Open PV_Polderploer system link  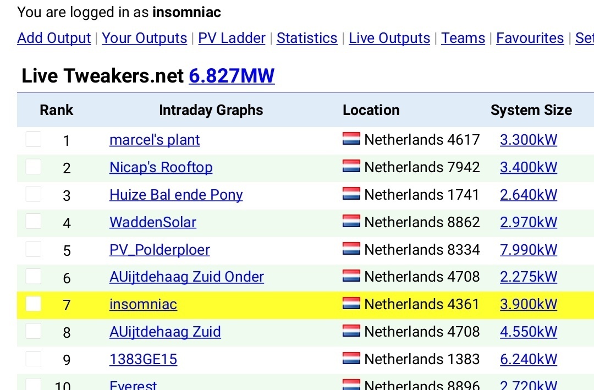point(159,250)
